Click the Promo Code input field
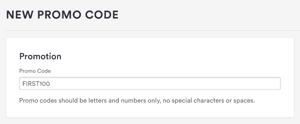 150,84
